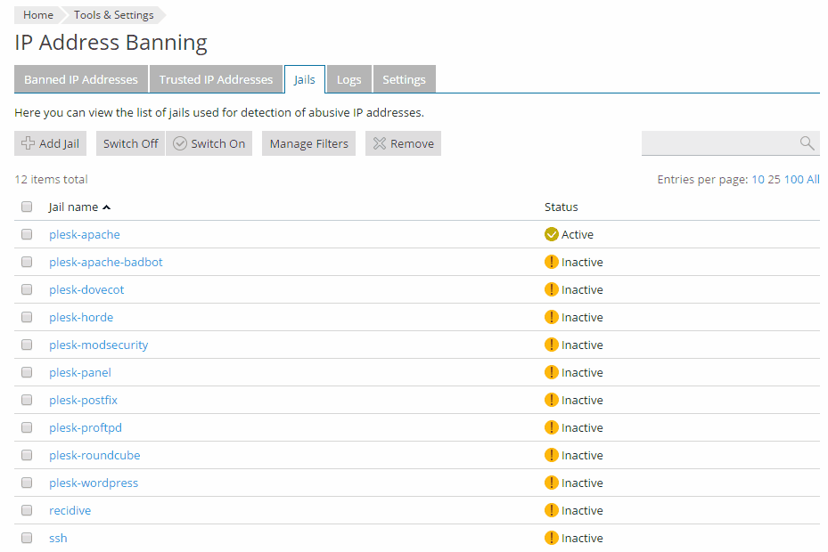Select the recidive jail checkbox
The image size is (828, 552).
[x=27, y=511]
